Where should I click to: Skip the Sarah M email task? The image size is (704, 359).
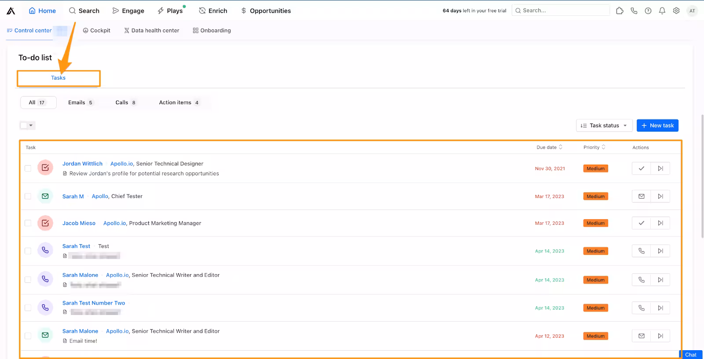(x=660, y=197)
